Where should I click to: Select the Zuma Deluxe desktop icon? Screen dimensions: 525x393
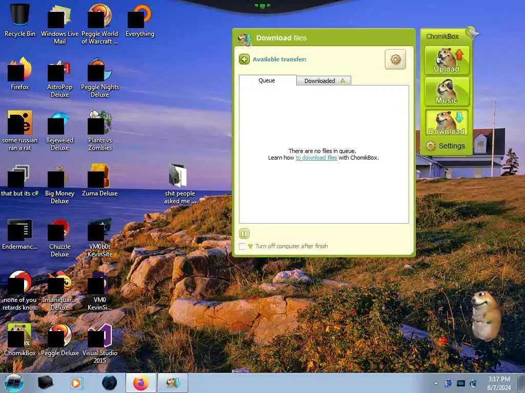[100, 180]
